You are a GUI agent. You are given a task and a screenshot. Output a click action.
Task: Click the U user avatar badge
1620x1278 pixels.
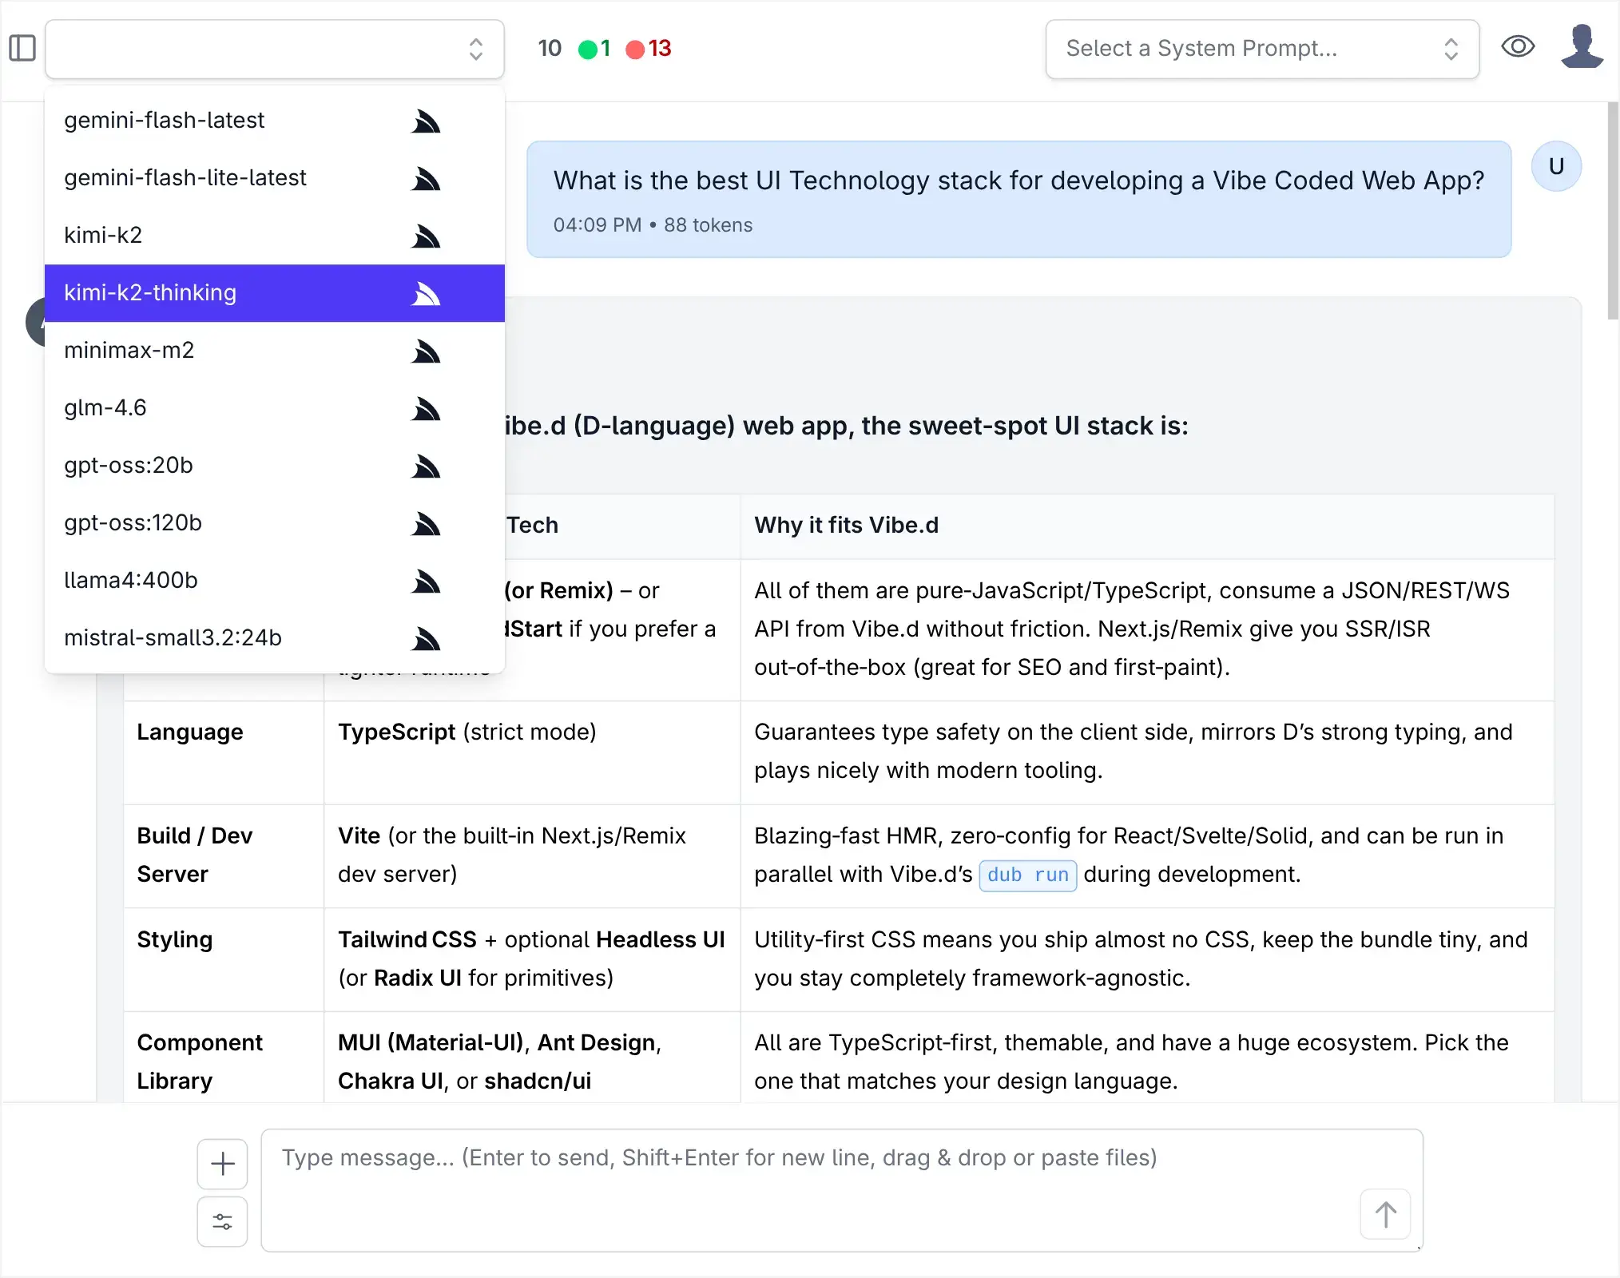(x=1556, y=167)
